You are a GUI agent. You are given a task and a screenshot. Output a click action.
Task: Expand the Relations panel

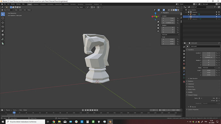point(190,81)
